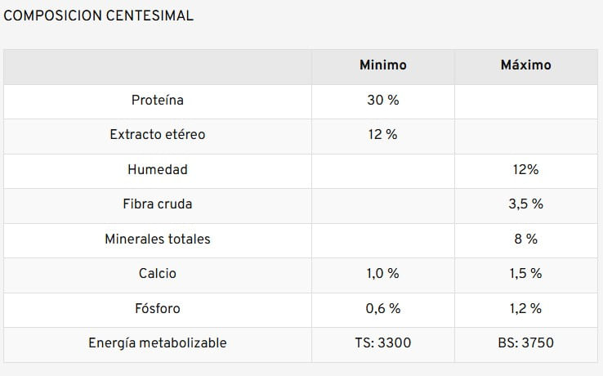Select the Máximo column header
Screen dimensions: 603x376
[525, 65]
